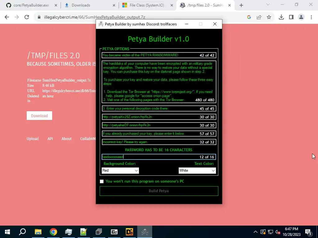Open Chrome three-dot menu
The width and height of the screenshot is (318, 238).
point(311,17)
